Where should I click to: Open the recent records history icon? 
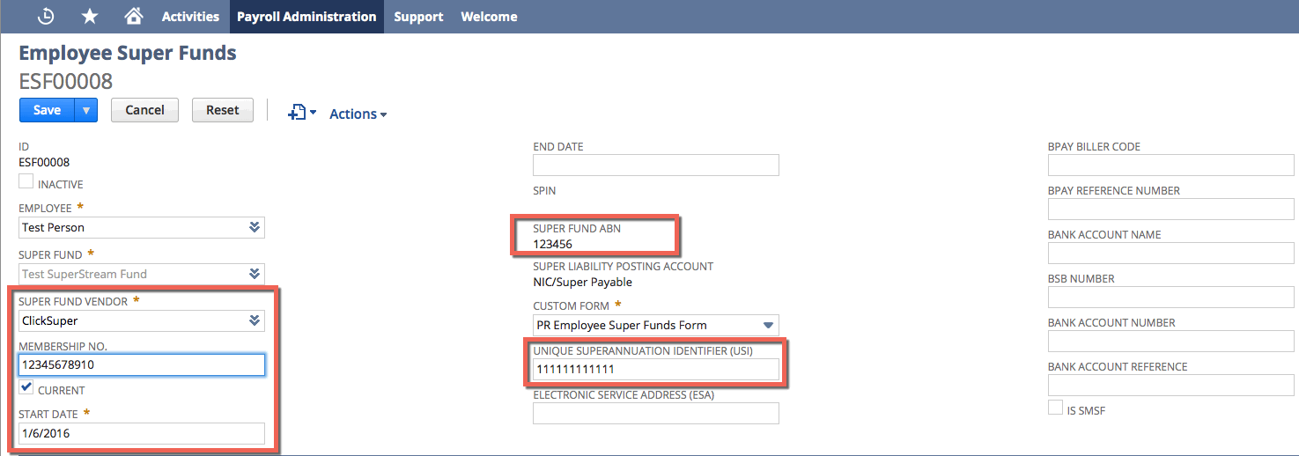coord(46,17)
